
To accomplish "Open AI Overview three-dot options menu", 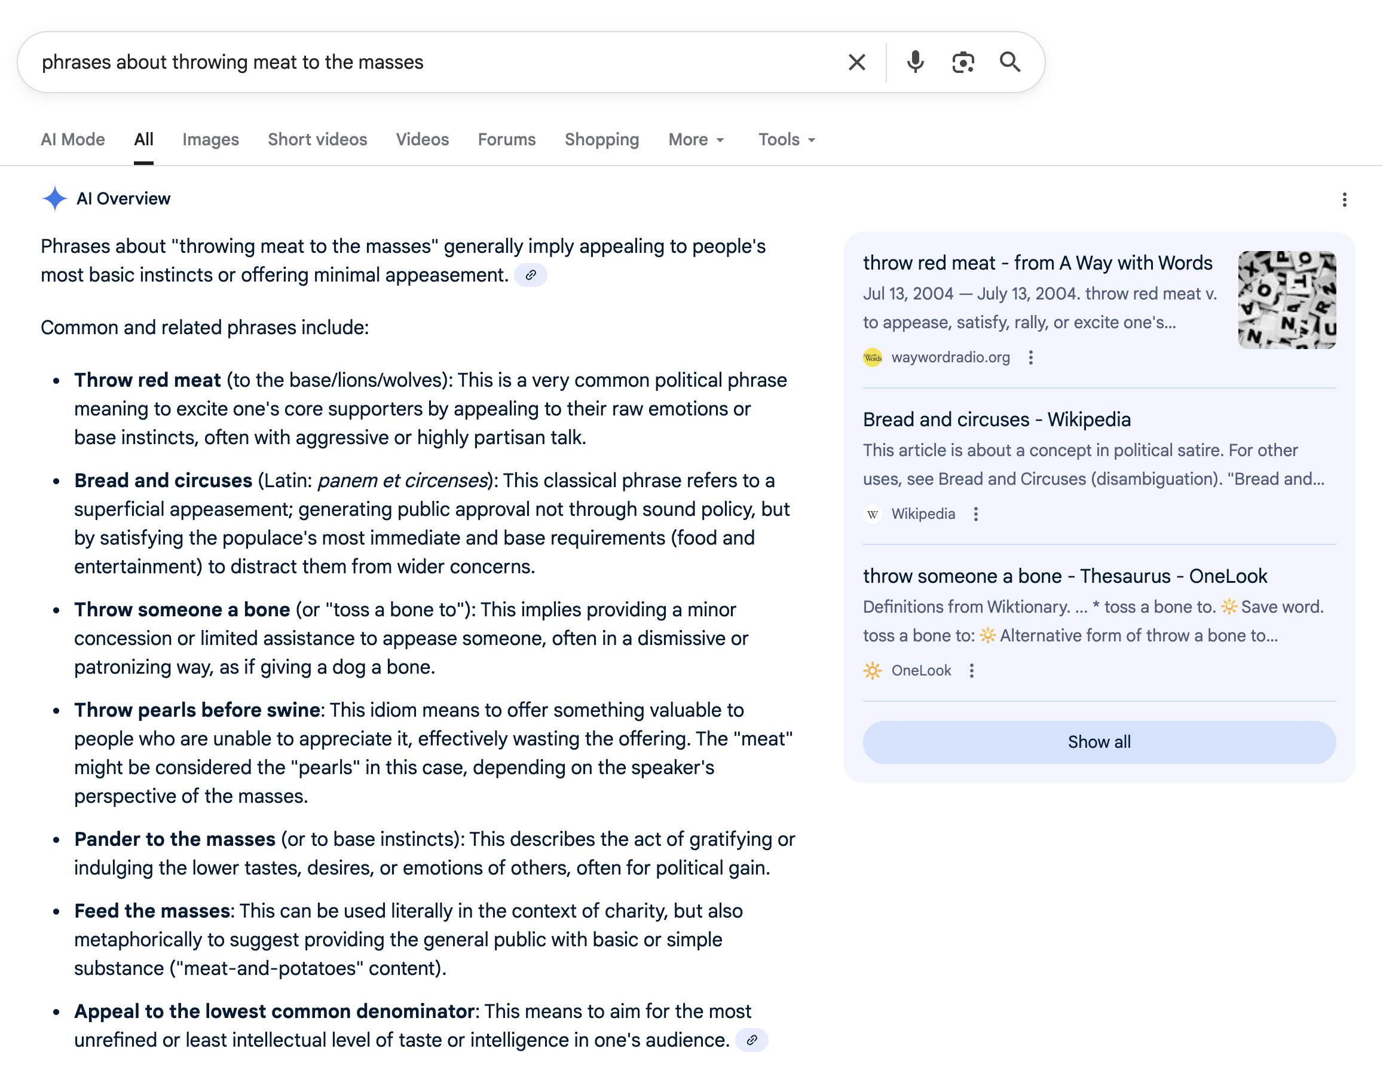I will [1344, 200].
